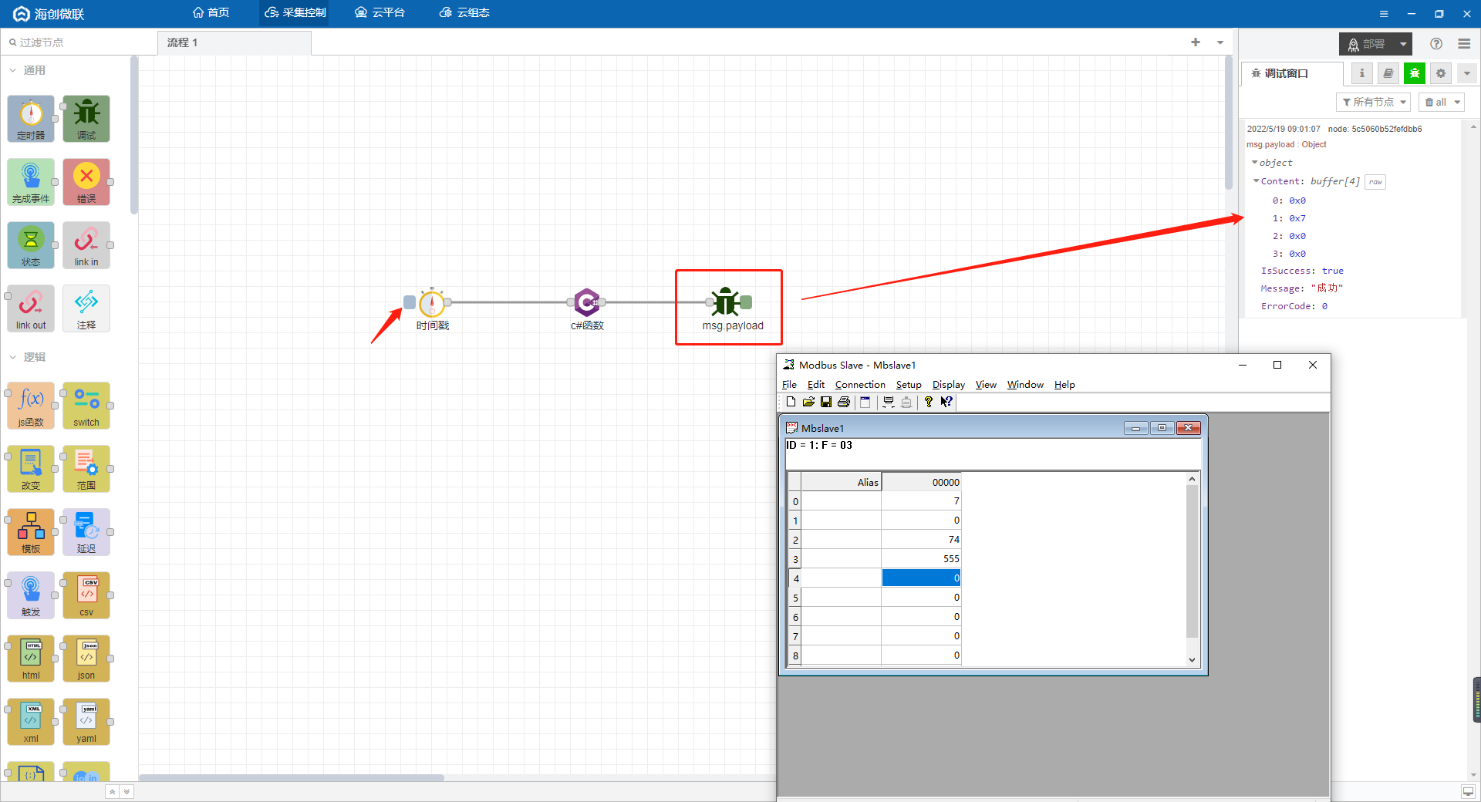Select the 调试 debug node in palette

click(x=86, y=119)
